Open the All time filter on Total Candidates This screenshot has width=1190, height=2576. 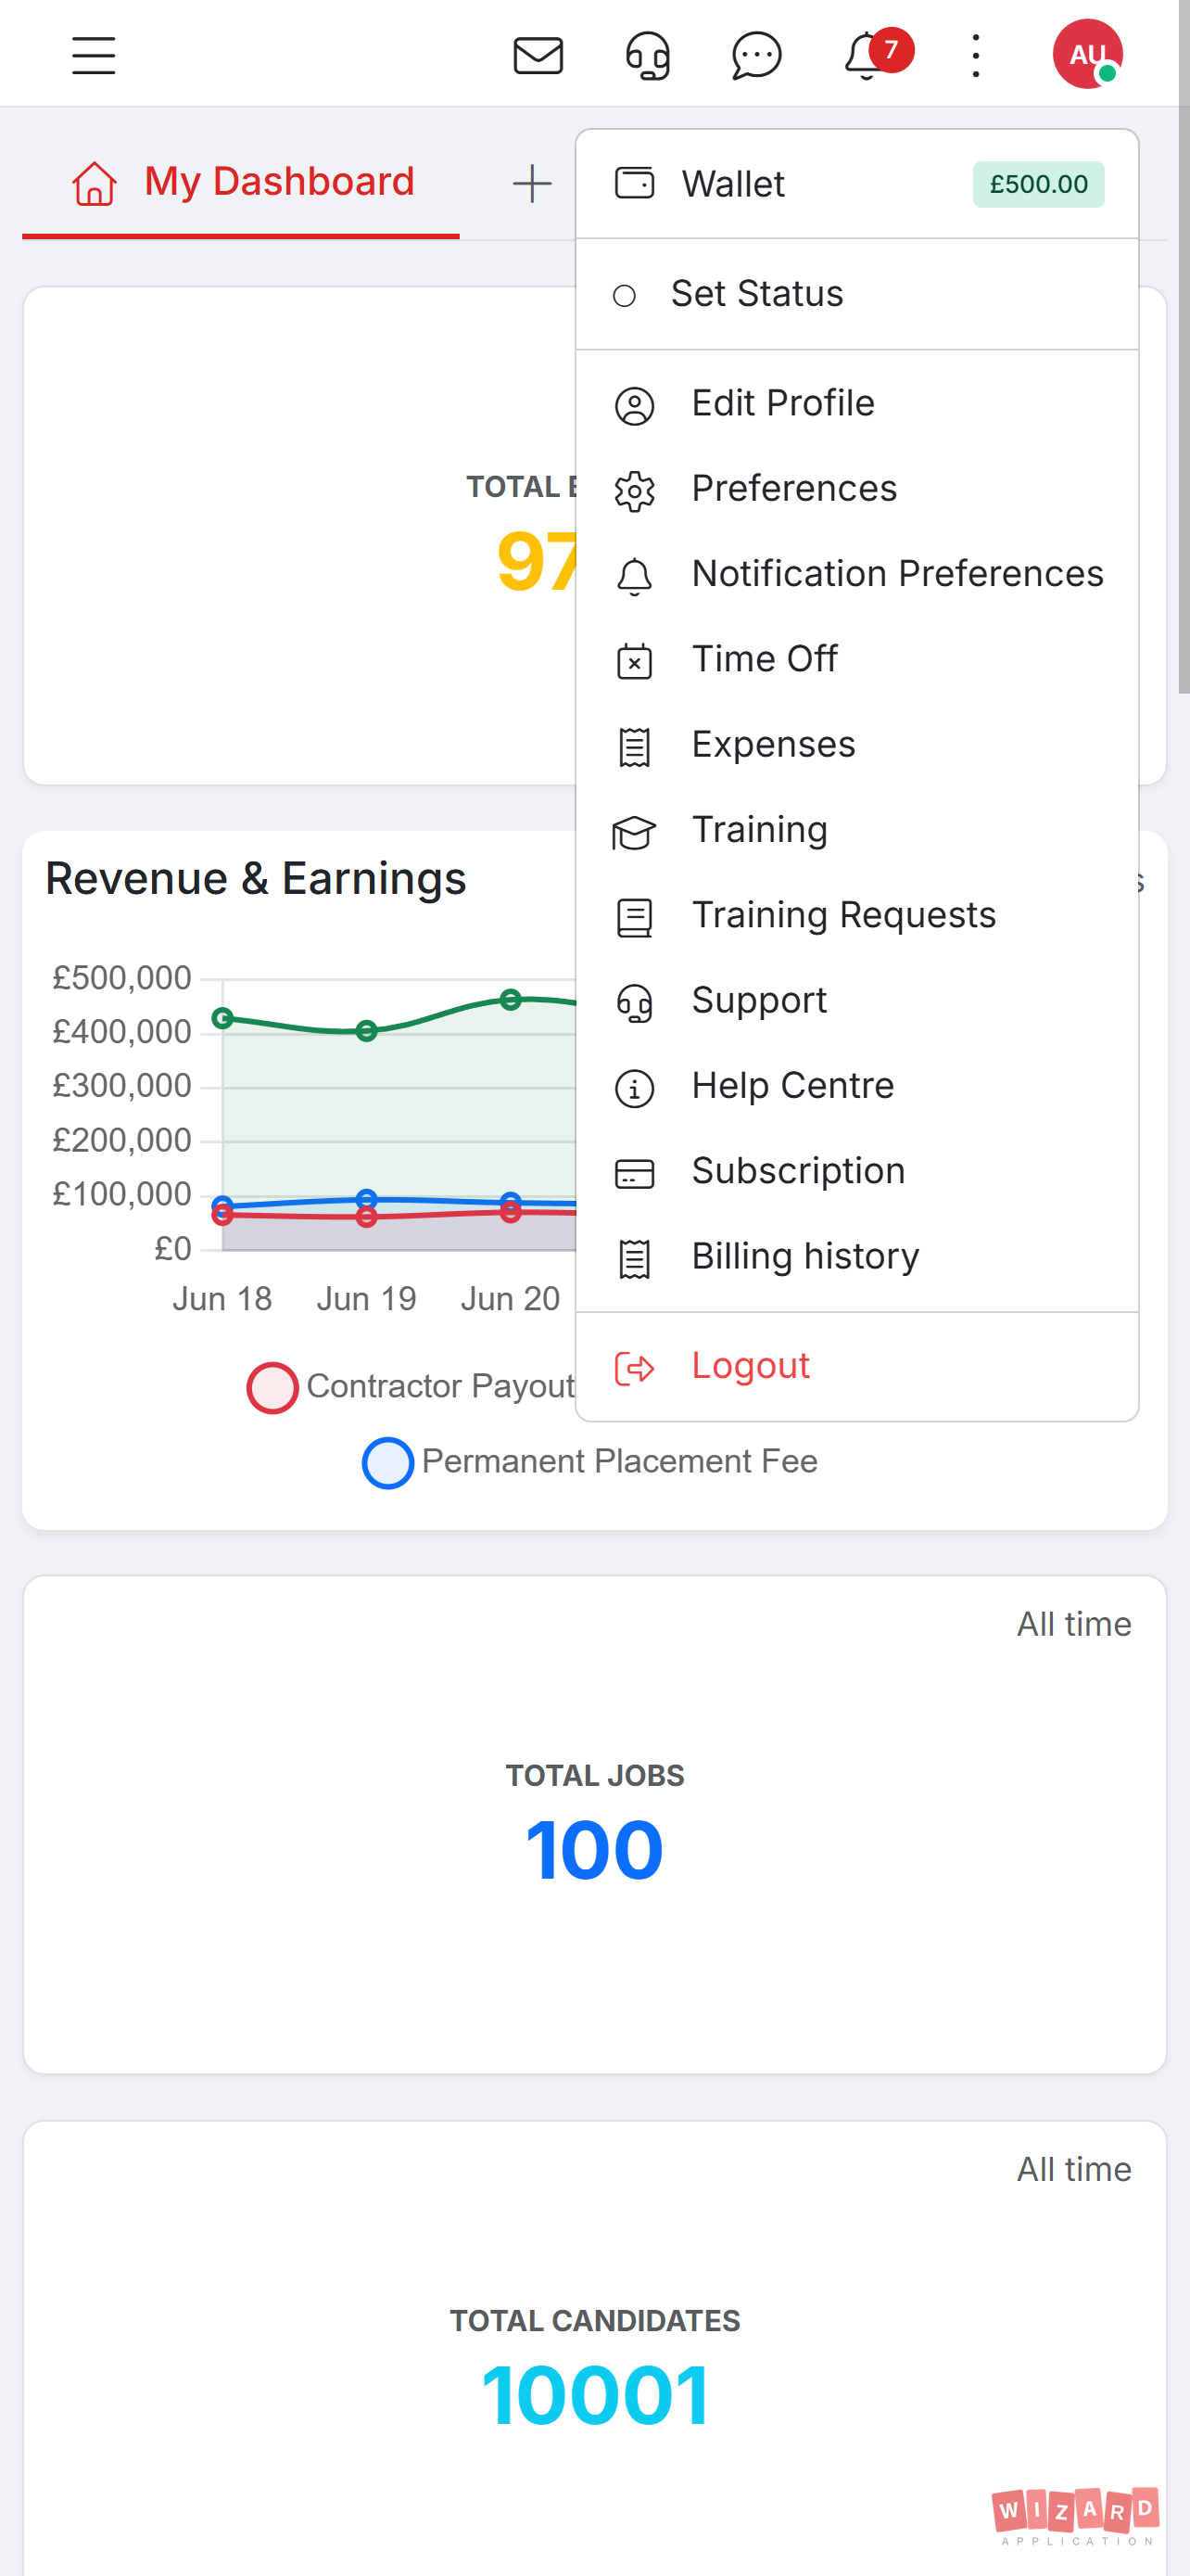pos(1073,2169)
